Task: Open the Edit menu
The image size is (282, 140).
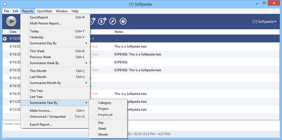Action: (x=16, y=11)
